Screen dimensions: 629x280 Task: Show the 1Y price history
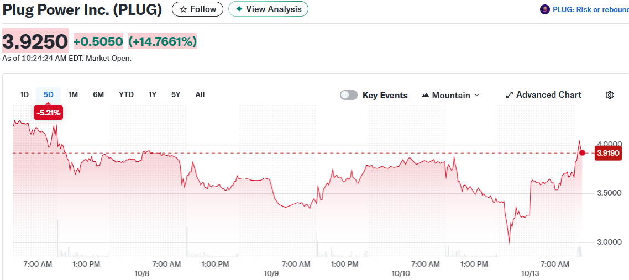click(153, 94)
